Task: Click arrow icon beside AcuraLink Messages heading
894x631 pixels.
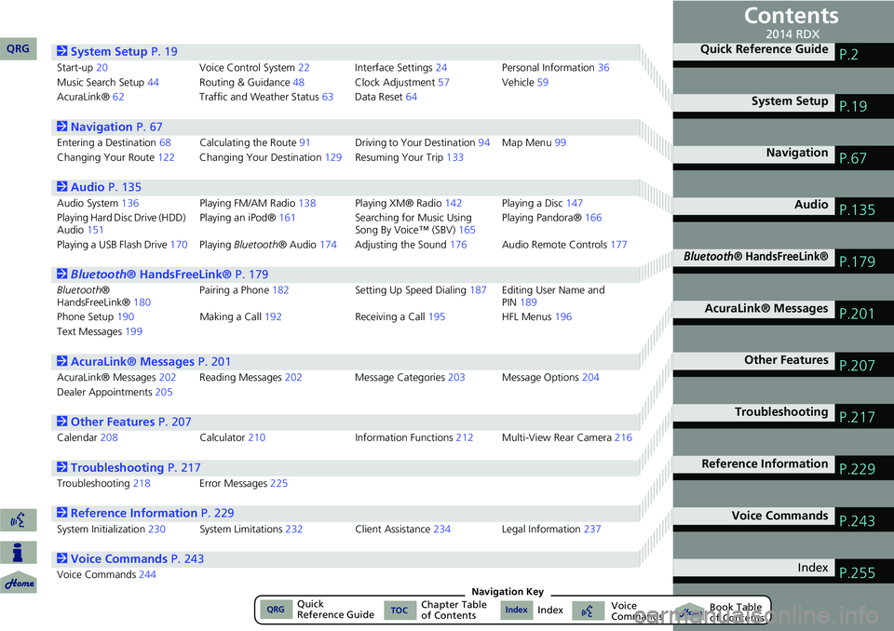Action: (62, 361)
